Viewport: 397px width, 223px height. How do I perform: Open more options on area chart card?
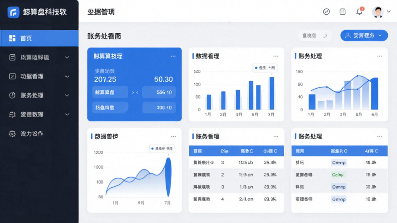173,136
